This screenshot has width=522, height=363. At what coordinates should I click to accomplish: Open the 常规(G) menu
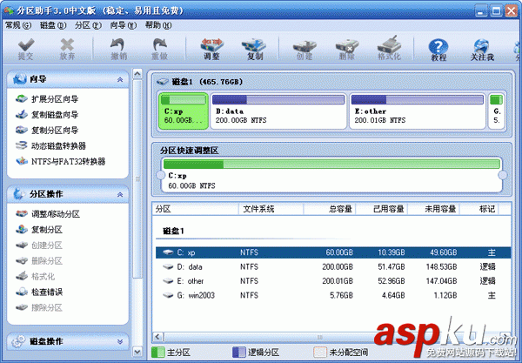click(x=18, y=25)
